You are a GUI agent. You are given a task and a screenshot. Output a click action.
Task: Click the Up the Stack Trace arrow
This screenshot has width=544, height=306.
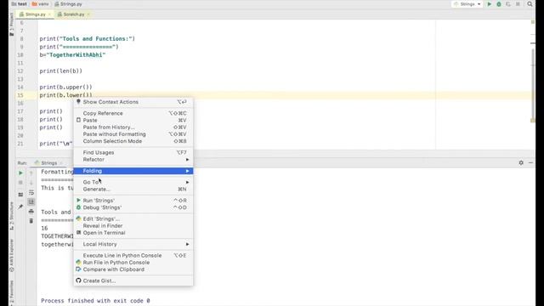click(x=31, y=173)
